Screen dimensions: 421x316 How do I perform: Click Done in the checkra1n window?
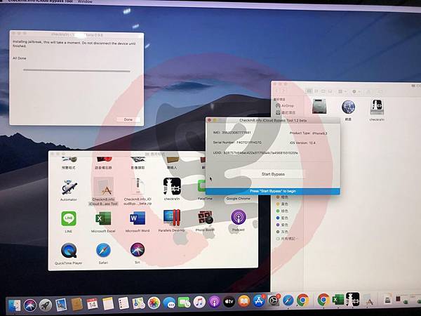click(x=128, y=119)
